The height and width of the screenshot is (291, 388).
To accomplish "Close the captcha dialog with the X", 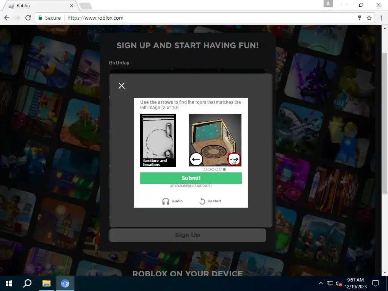I will point(122,86).
